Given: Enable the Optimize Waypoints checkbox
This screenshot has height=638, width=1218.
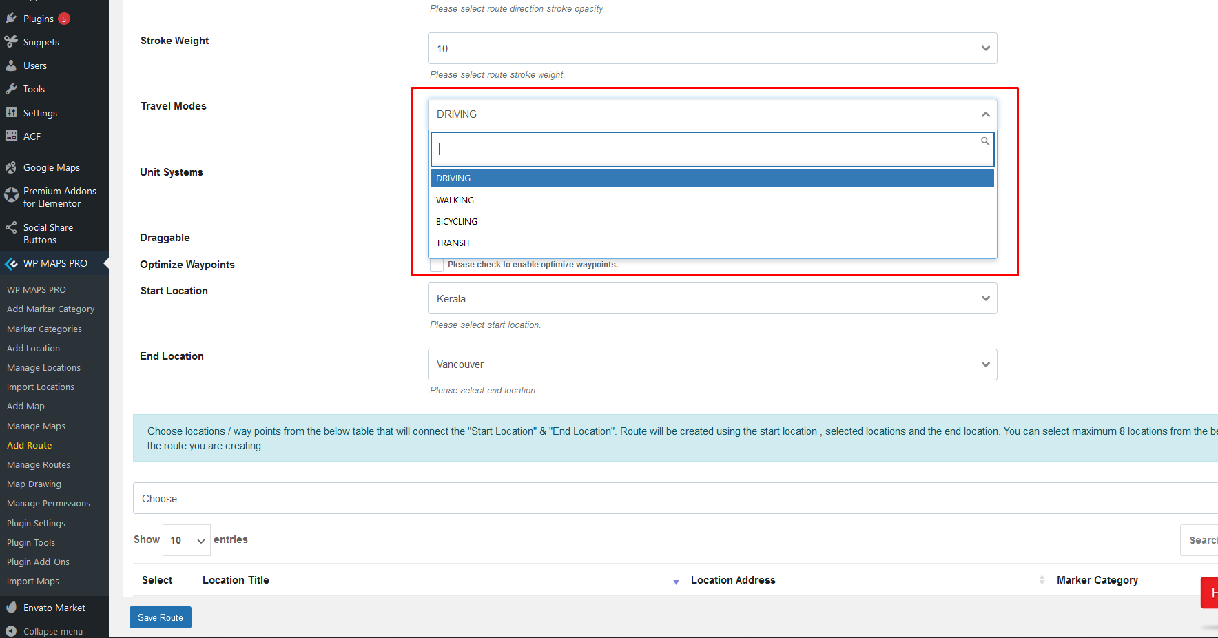Looking at the screenshot, I should point(437,265).
